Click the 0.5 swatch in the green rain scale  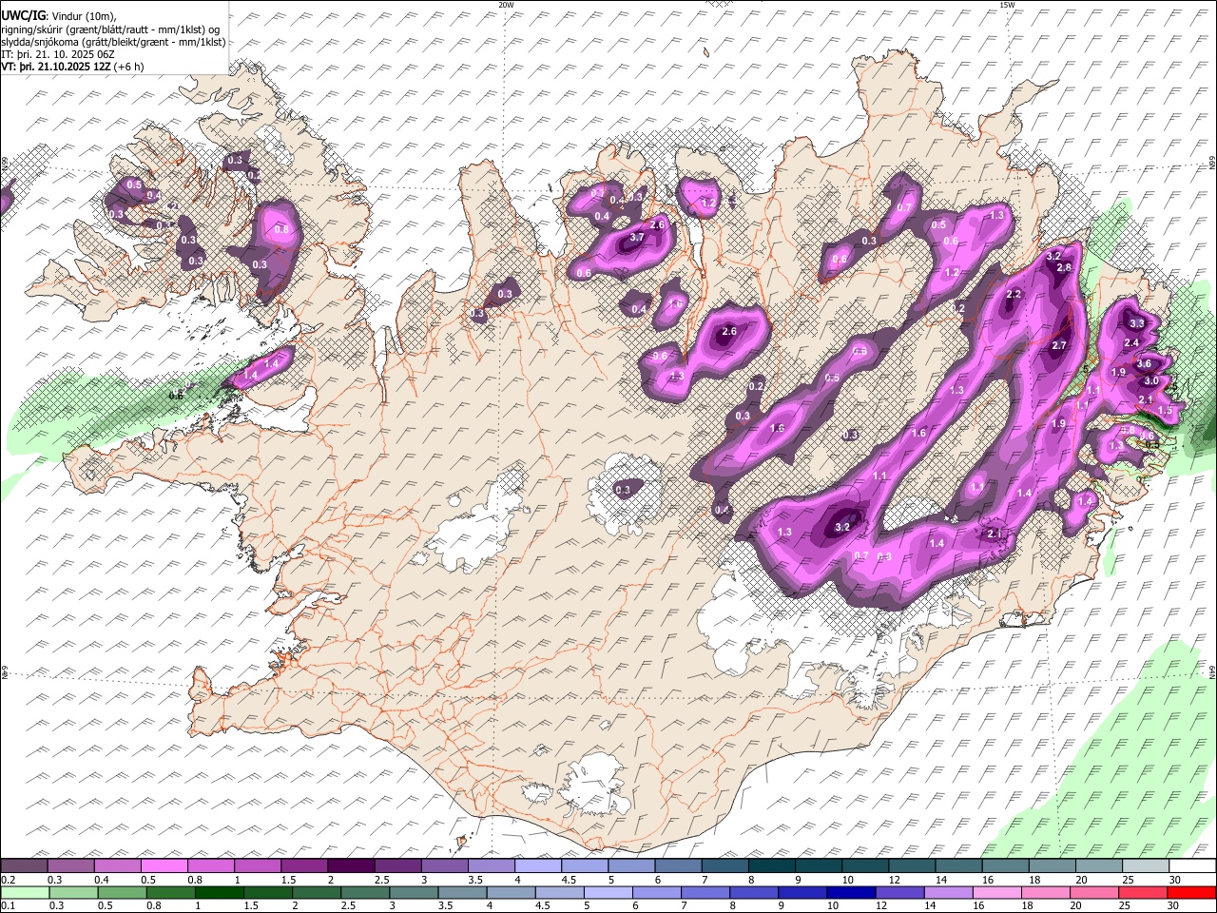(x=122, y=893)
